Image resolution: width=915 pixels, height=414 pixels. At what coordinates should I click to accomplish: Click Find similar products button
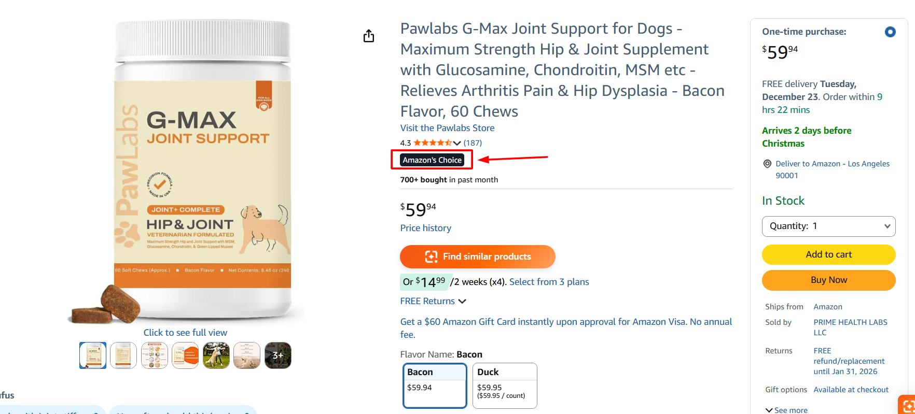click(477, 256)
